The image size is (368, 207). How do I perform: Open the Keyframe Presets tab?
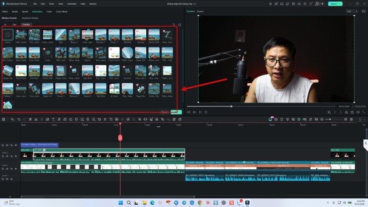(30, 18)
